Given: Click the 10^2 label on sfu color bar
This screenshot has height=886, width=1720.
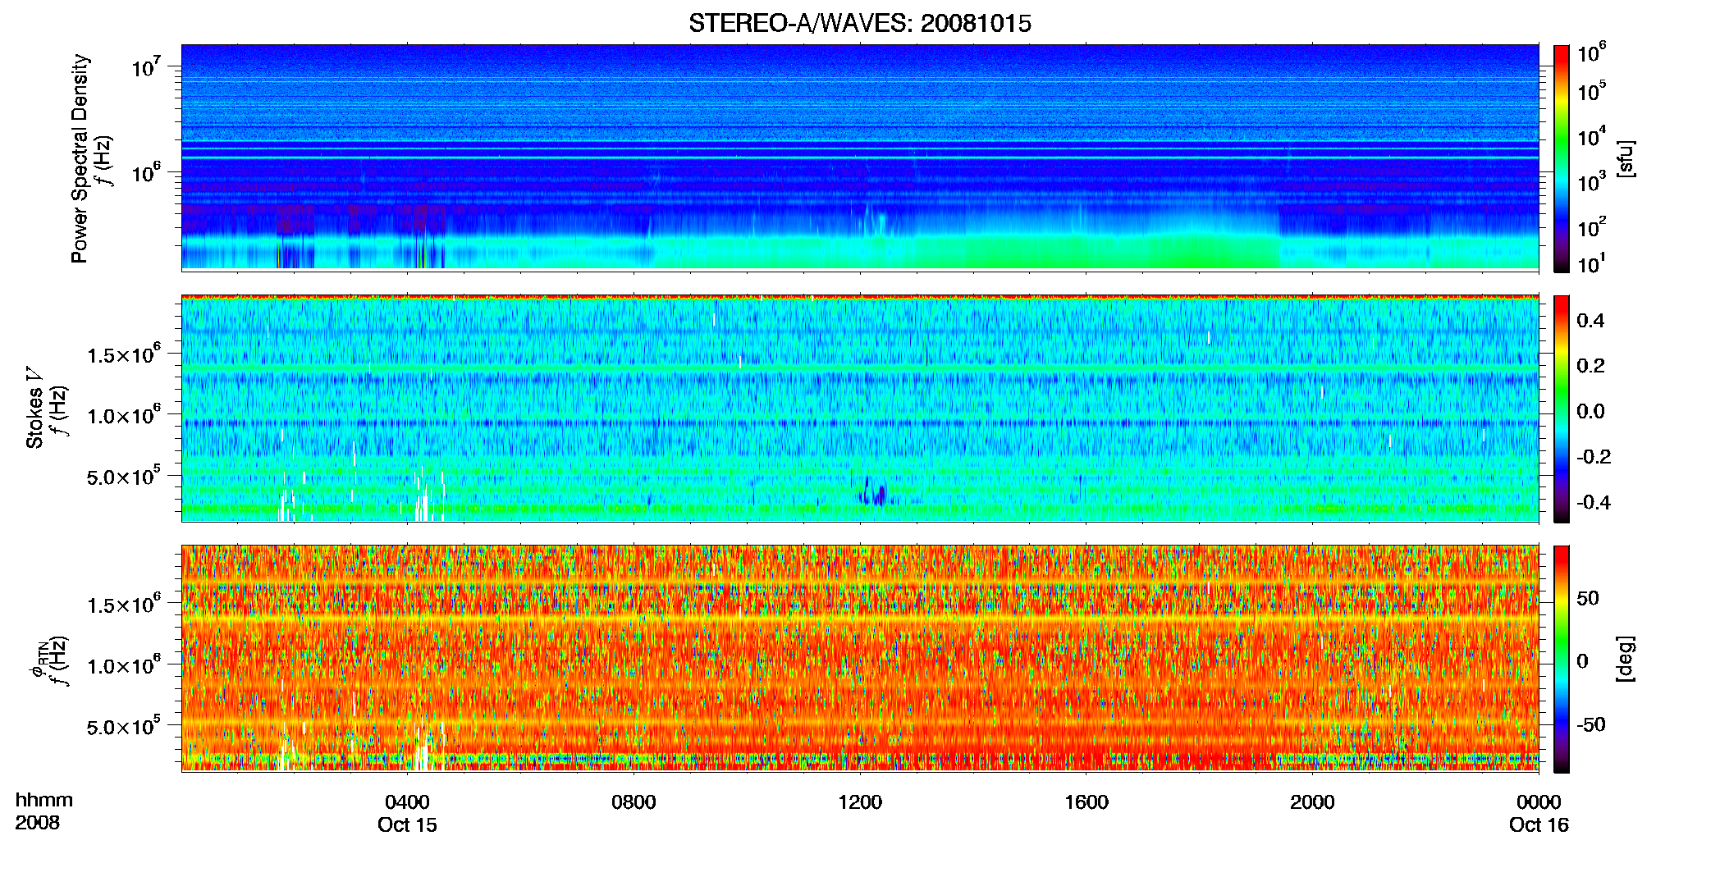Looking at the screenshot, I should (x=1591, y=226).
